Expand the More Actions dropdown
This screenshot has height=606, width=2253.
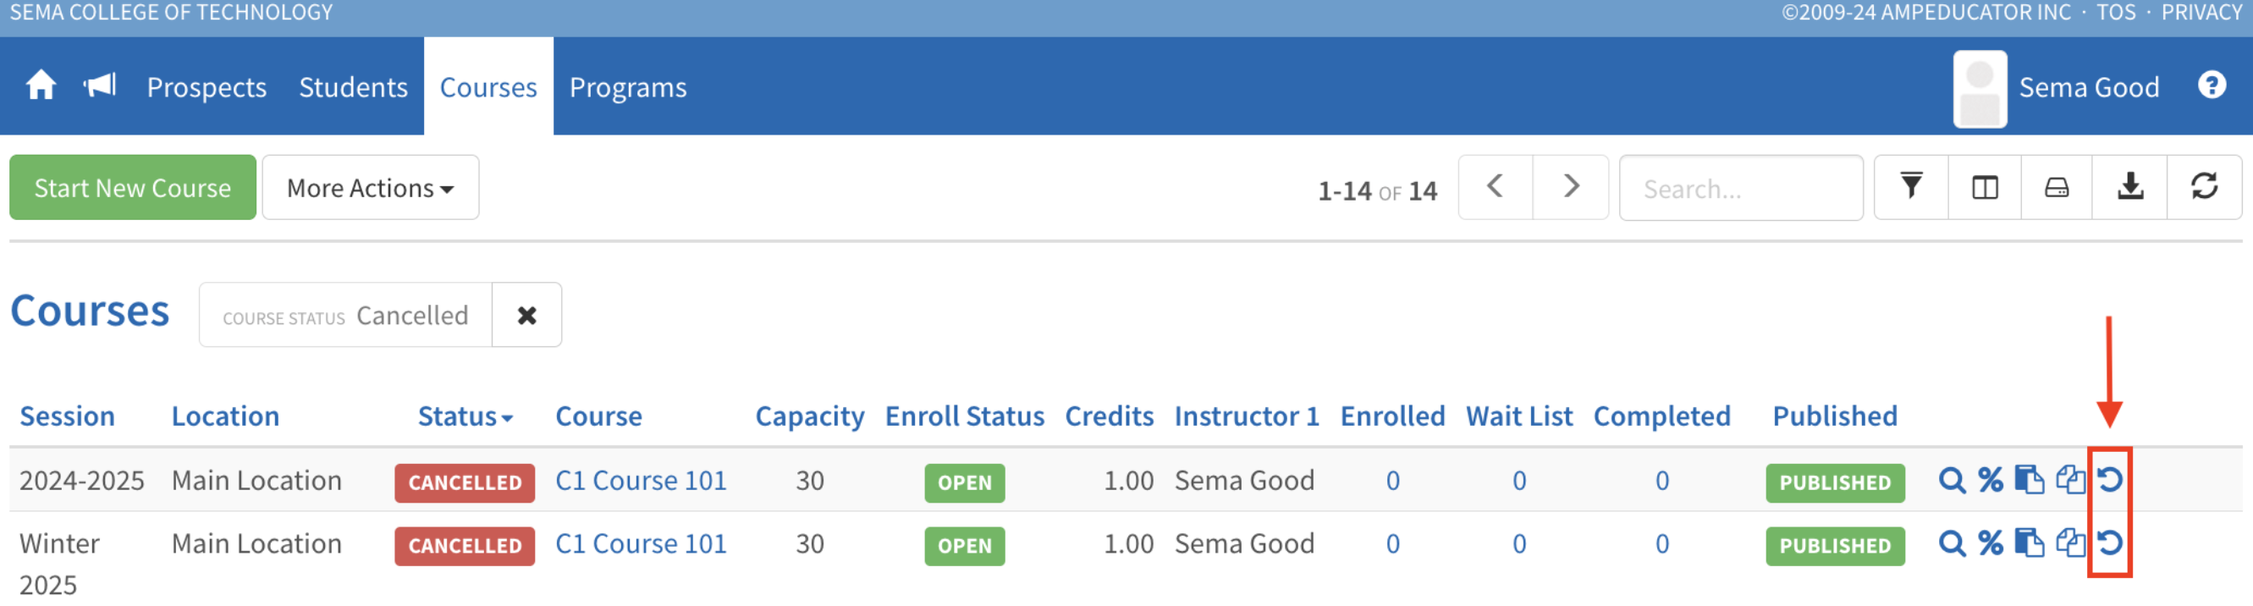[370, 188]
